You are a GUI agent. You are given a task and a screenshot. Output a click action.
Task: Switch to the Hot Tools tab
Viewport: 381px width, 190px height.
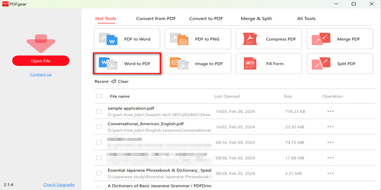point(106,19)
